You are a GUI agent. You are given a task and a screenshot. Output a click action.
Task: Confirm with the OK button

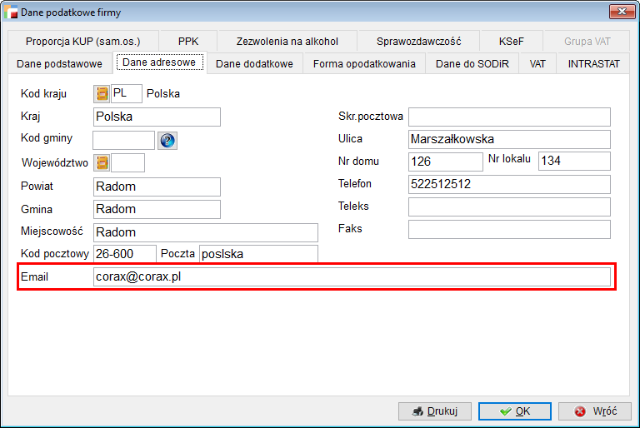[x=516, y=411]
